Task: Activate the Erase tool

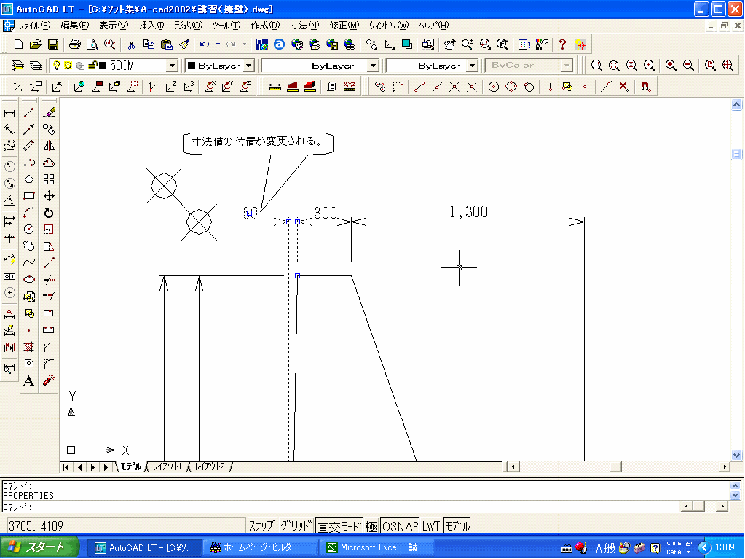Action: 49,113
